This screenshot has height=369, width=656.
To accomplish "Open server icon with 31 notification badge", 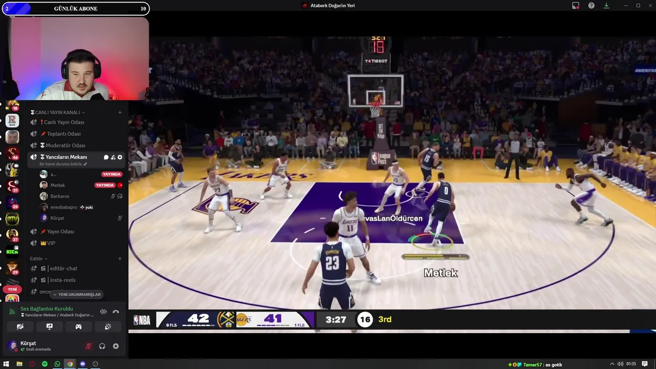I will click(12, 186).
